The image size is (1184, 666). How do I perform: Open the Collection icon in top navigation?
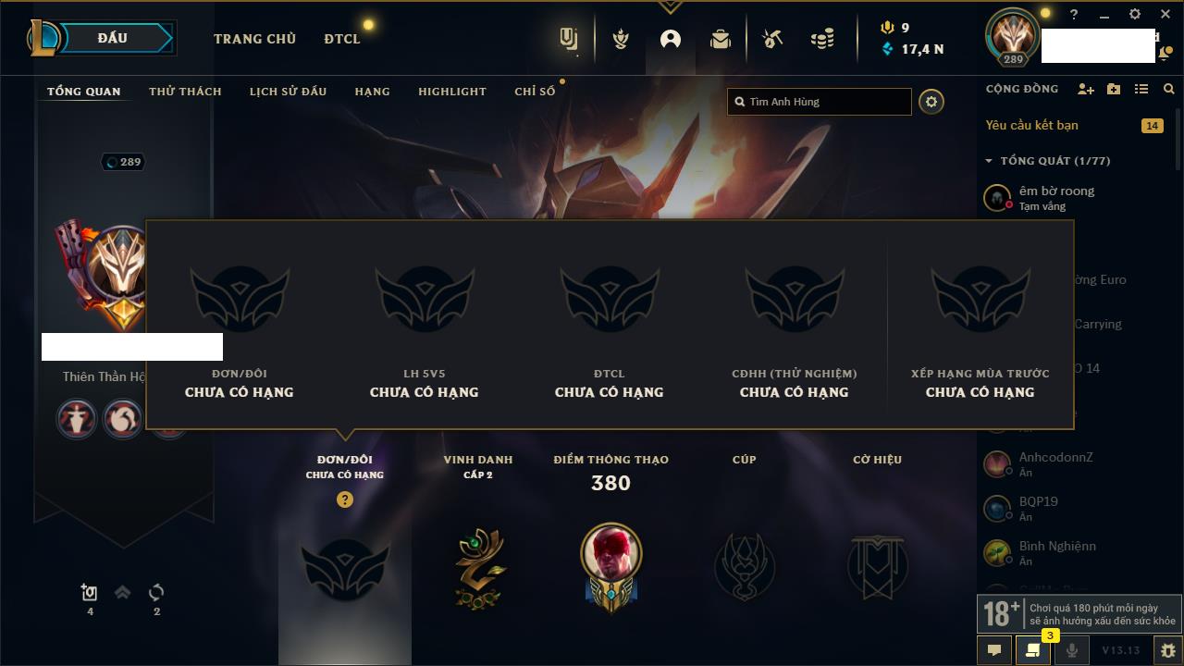click(x=721, y=39)
